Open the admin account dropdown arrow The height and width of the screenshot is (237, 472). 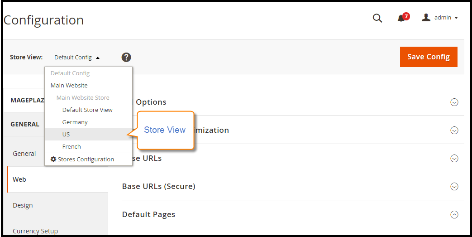click(456, 18)
